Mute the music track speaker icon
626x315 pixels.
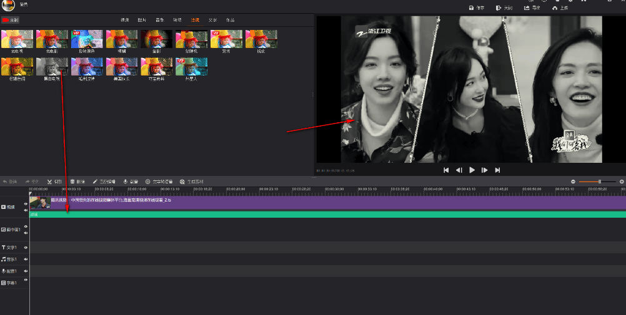click(x=26, y=259)
